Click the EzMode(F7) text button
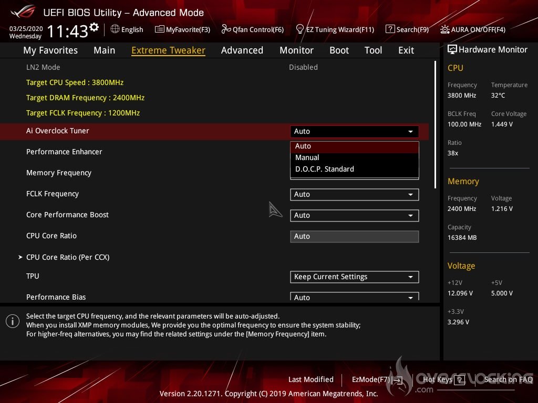This screenshot has width=538, height=403. (371, 379)
